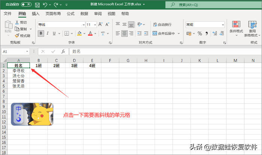262x155 pixels.
Task: Click the Select All corner button
Action: pyautogui.click(x=4, y=61)
